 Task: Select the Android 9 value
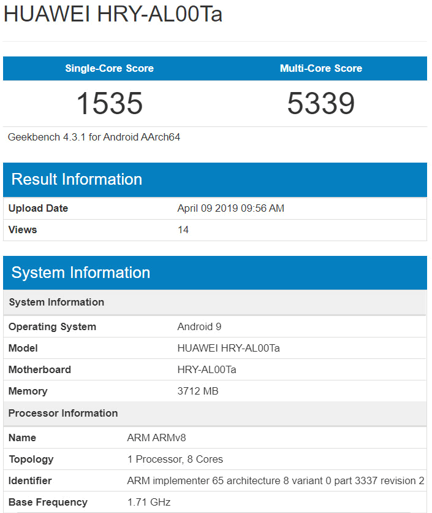click(199, 327)
